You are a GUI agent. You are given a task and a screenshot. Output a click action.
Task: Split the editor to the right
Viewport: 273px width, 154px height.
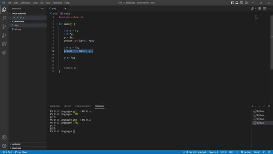(264, 9)
